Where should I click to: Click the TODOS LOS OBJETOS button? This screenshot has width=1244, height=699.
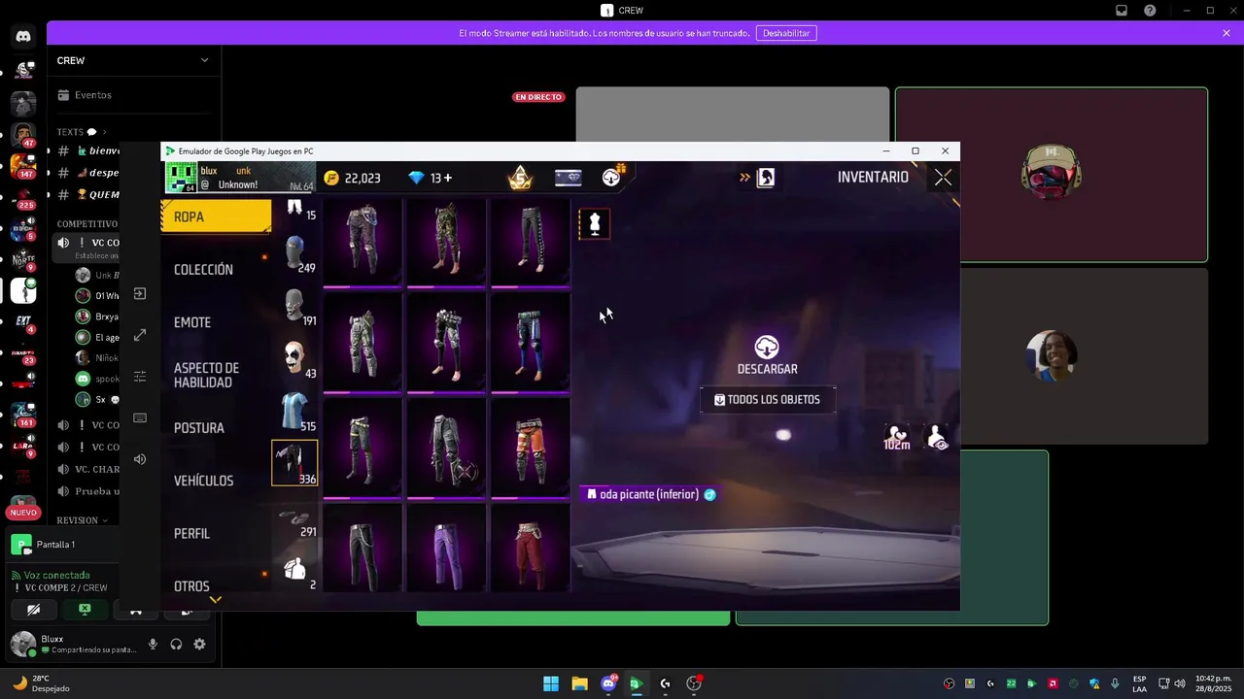pyautogui.click(x=768, y=400)
